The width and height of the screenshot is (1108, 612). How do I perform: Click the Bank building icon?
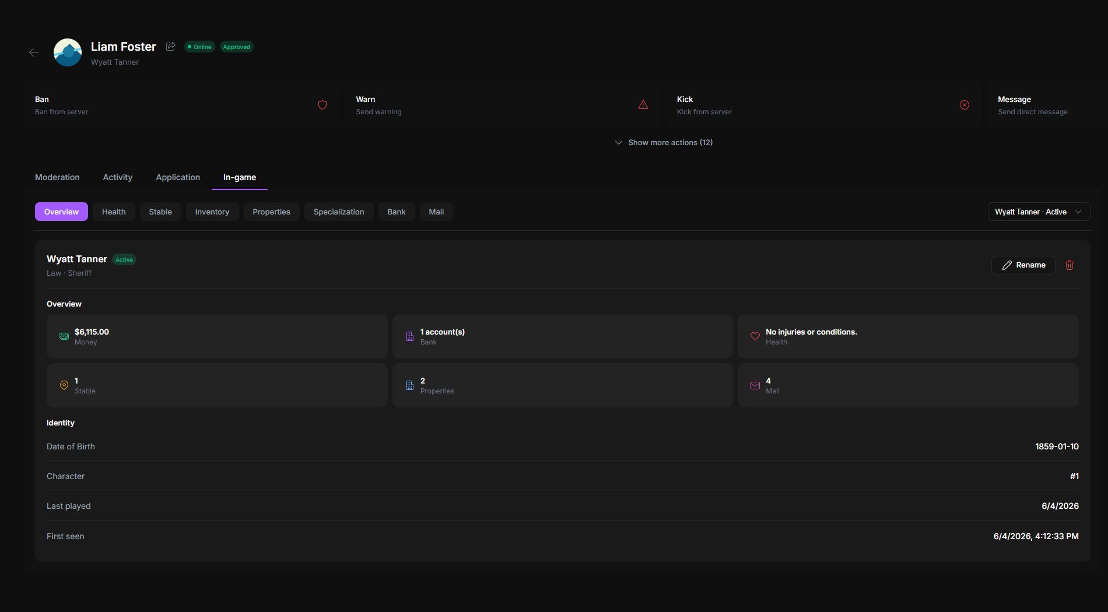point(410,336)
